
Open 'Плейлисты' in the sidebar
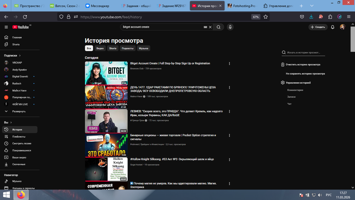click(19, 137)
